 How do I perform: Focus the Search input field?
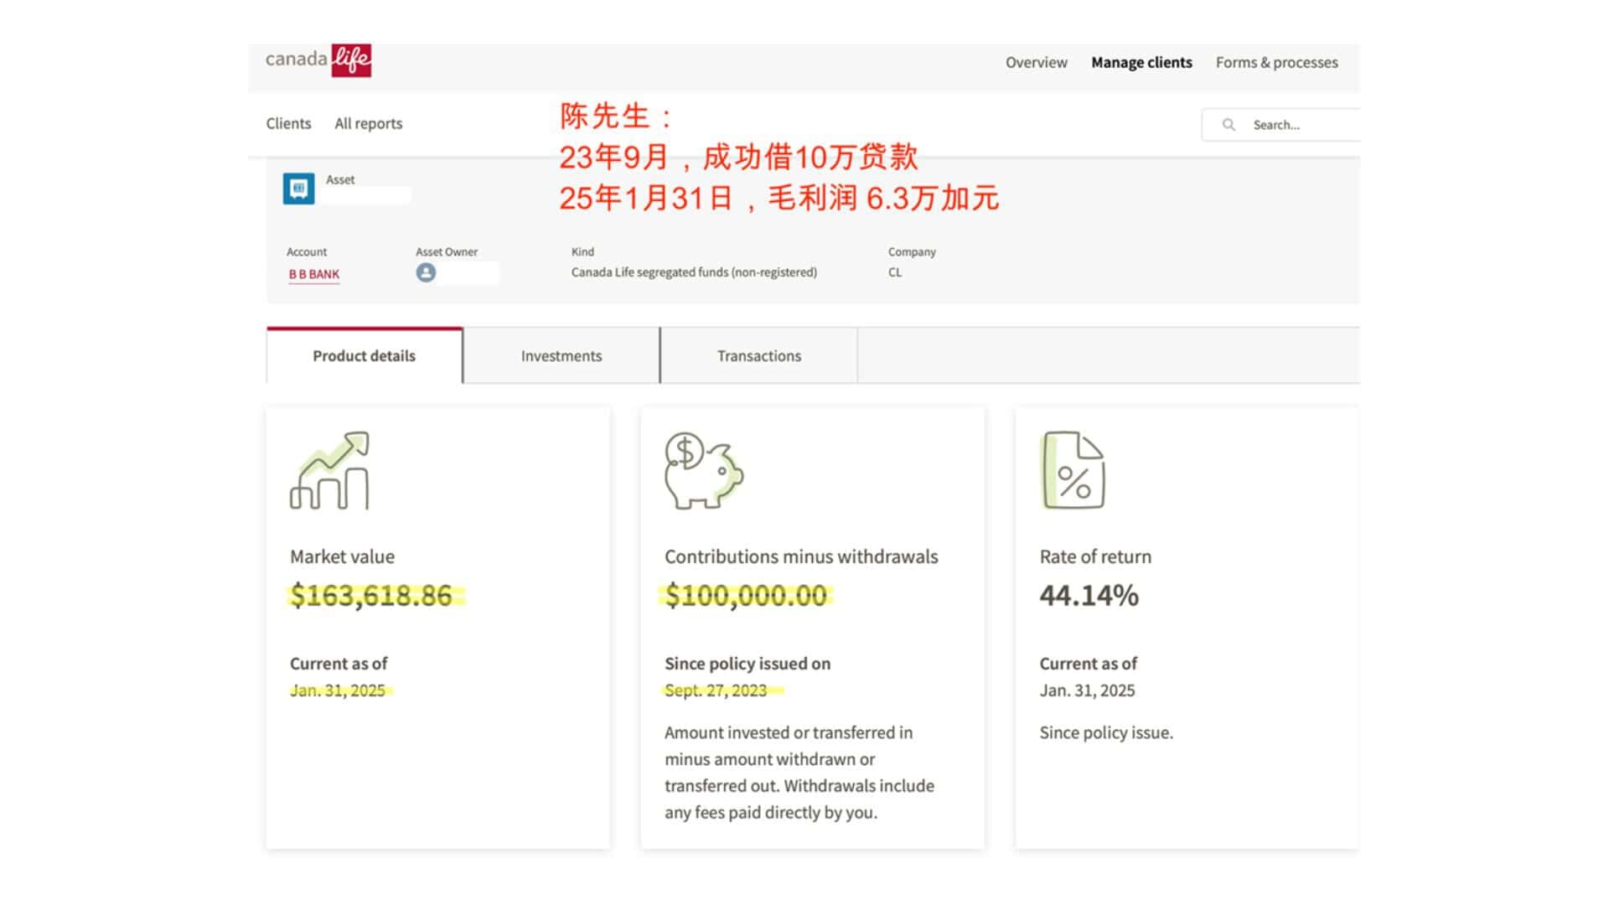coord(1280,125)
